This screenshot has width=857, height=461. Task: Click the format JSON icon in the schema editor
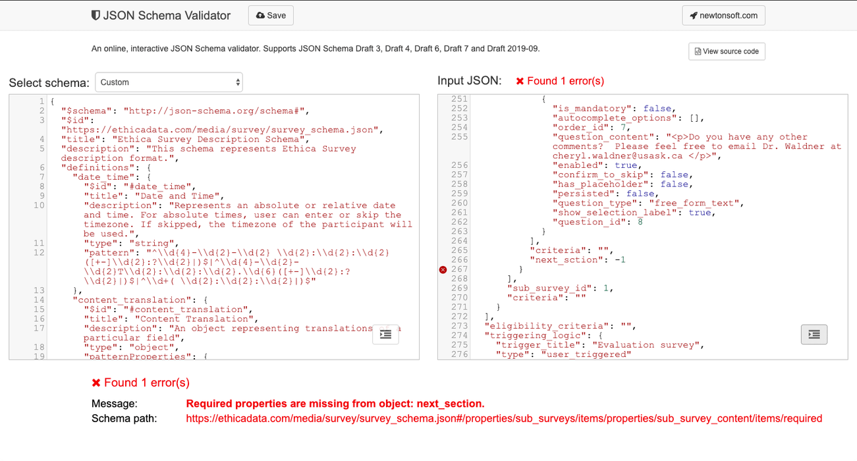pos(385,335)
